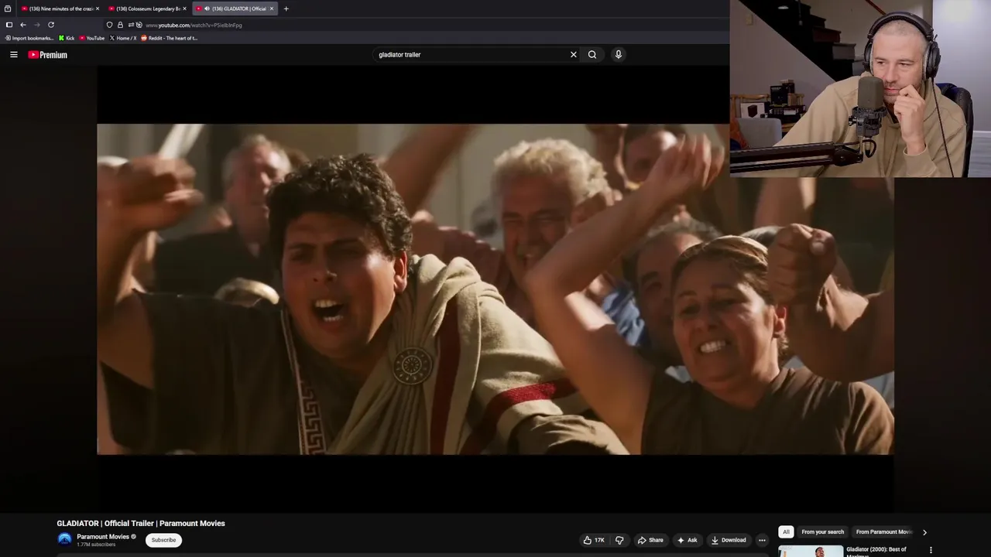Click the shield tracking protection icon
This screenshot has height=557, width=991.
(x=110, y=25)
